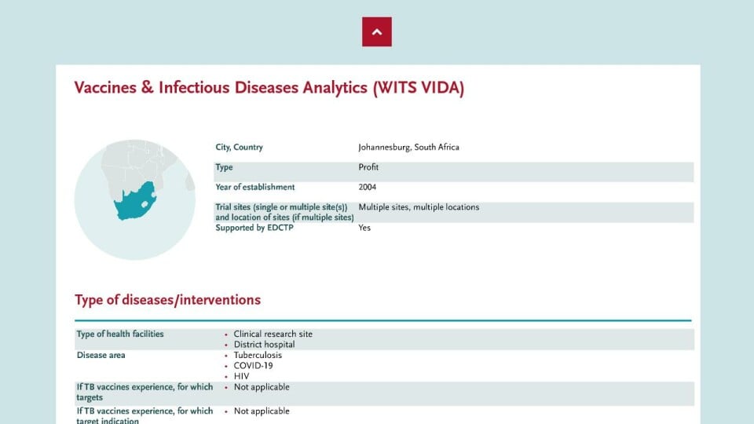Screen dimensions: 754x424
Task: Select 'Not applicable' in the target indication row
Action: click(262, 411)
